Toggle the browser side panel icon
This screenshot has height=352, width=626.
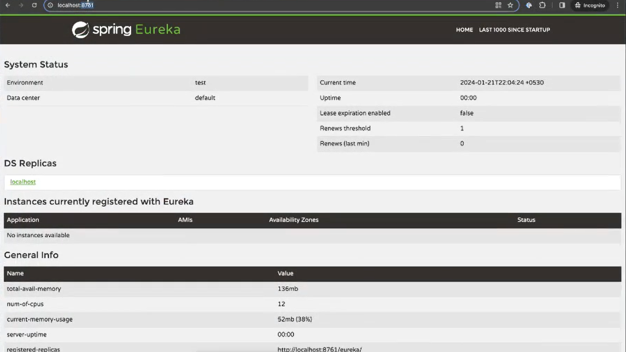pyautogui.click(x=562, y=5)
